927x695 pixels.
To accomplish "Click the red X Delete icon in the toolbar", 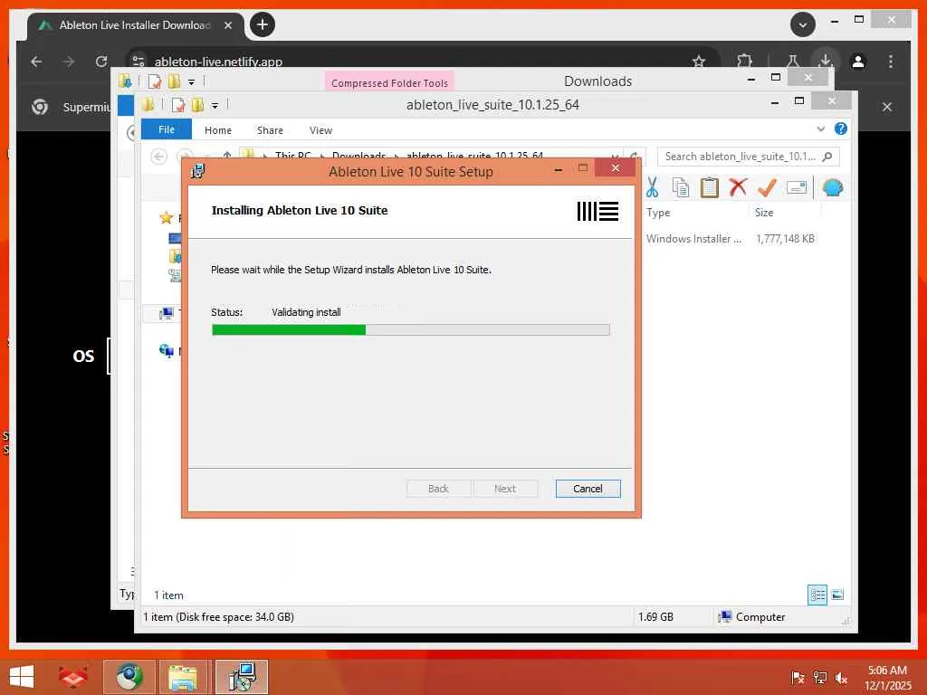I will [x=738, y=187].
